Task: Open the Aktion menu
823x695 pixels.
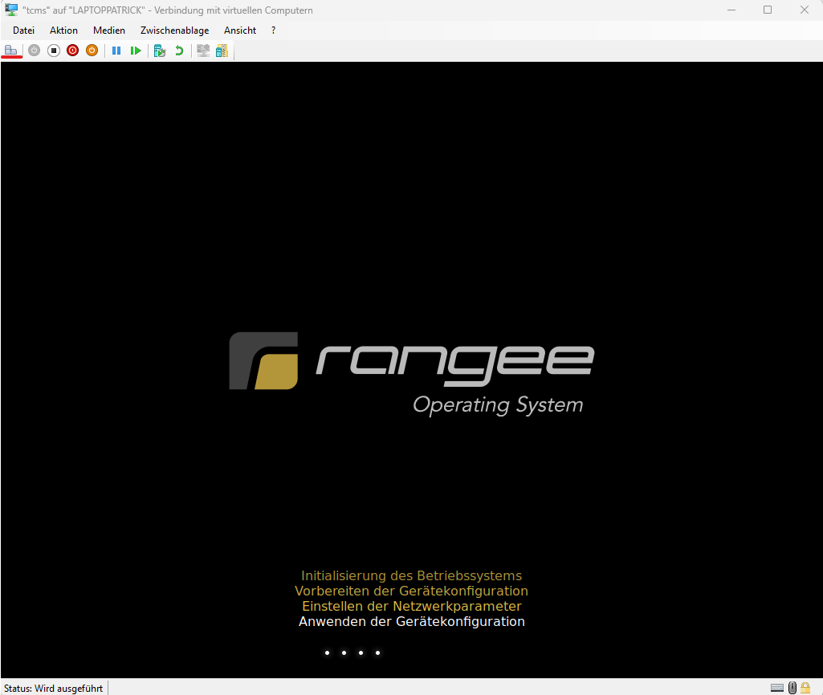Action: [64, 30]
